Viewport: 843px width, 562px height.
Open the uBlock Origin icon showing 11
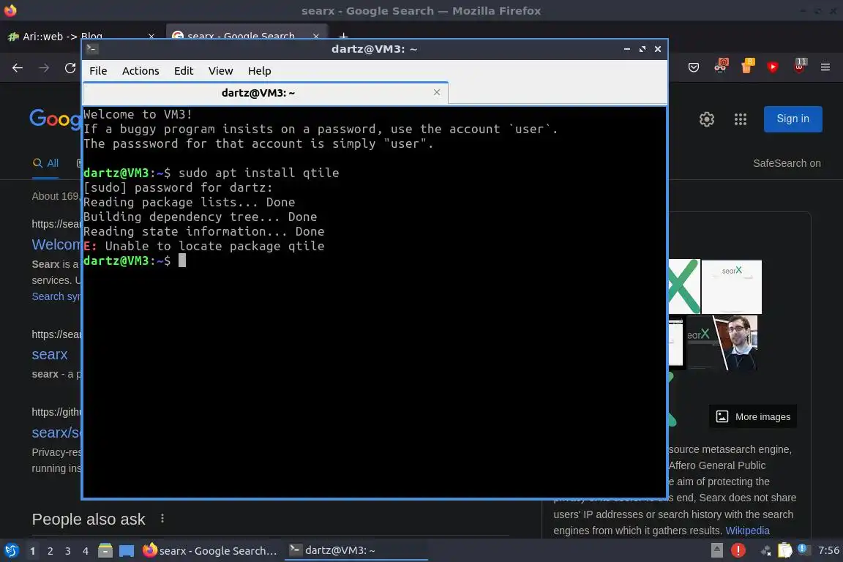[x=799, y=66]
